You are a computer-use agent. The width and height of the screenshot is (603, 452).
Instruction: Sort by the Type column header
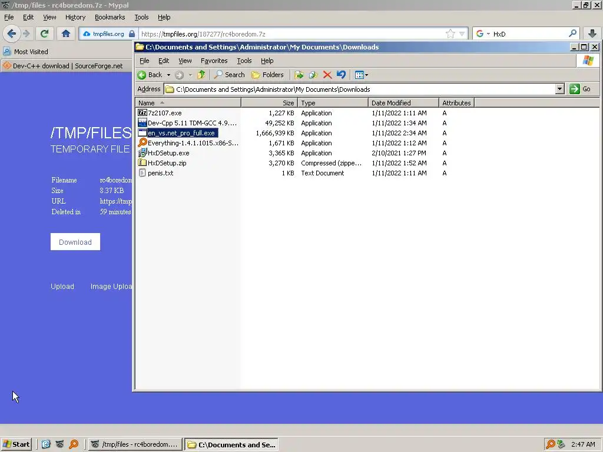tap(333, 102)
